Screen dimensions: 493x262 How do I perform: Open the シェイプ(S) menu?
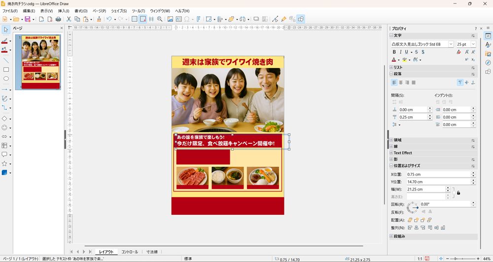point(119,11)
